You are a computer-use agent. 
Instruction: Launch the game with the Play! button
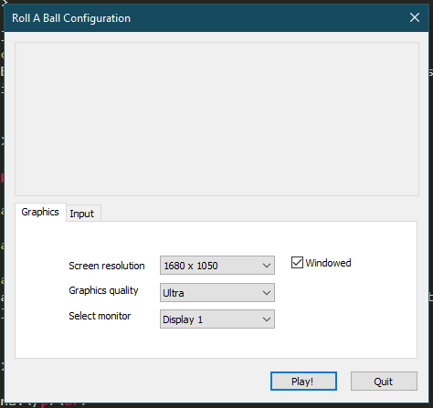(x=303, y=381)
